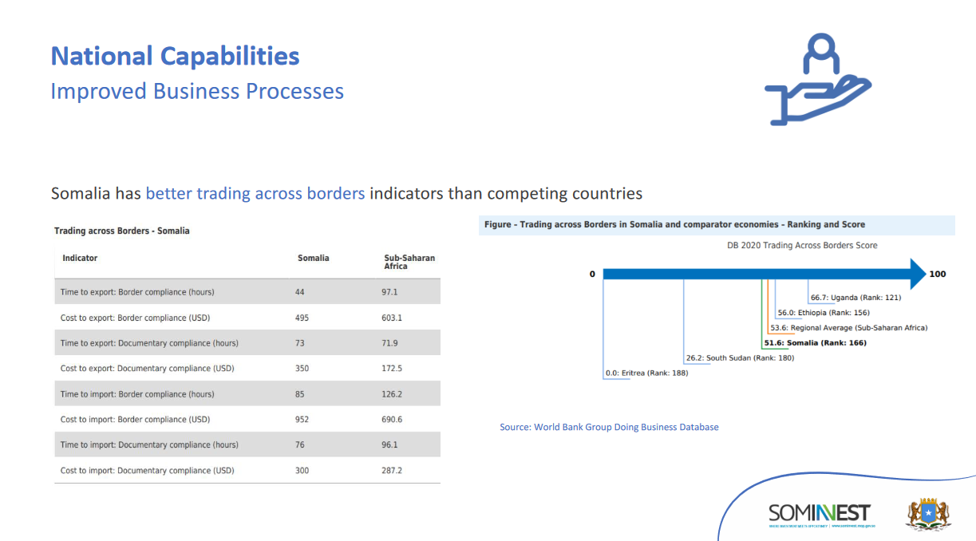Screen dimensions: 976x541
Task: Select the National Capabilities title
Action: click(x=175, y=57)
